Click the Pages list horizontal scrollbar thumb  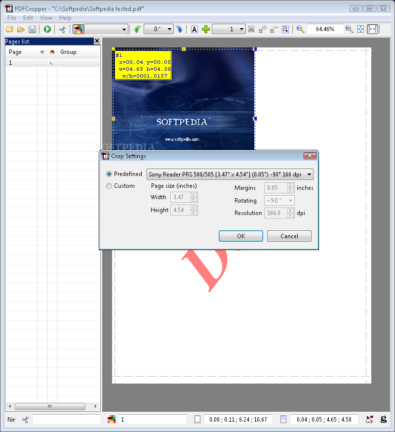tap(50, 406)
